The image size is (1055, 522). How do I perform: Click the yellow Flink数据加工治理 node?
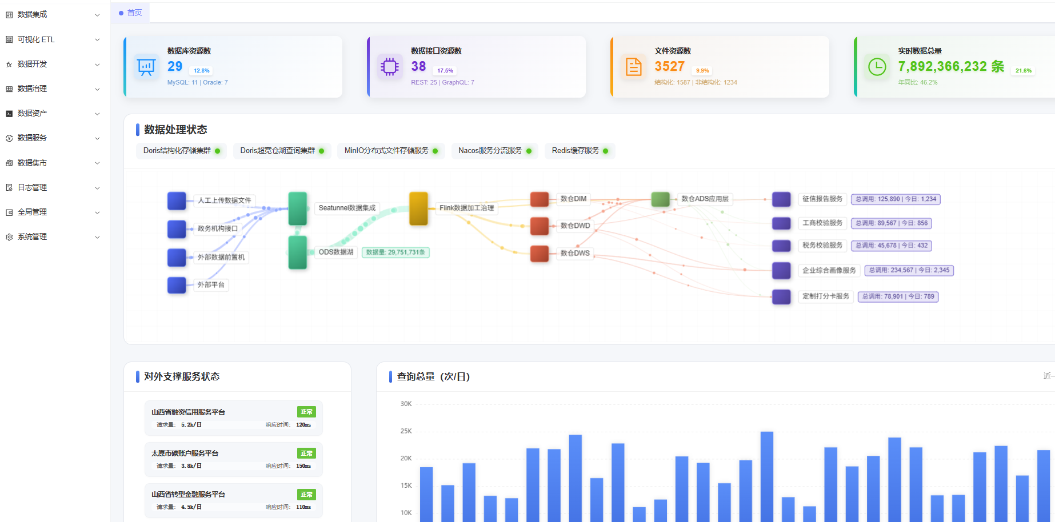[418, 208]
